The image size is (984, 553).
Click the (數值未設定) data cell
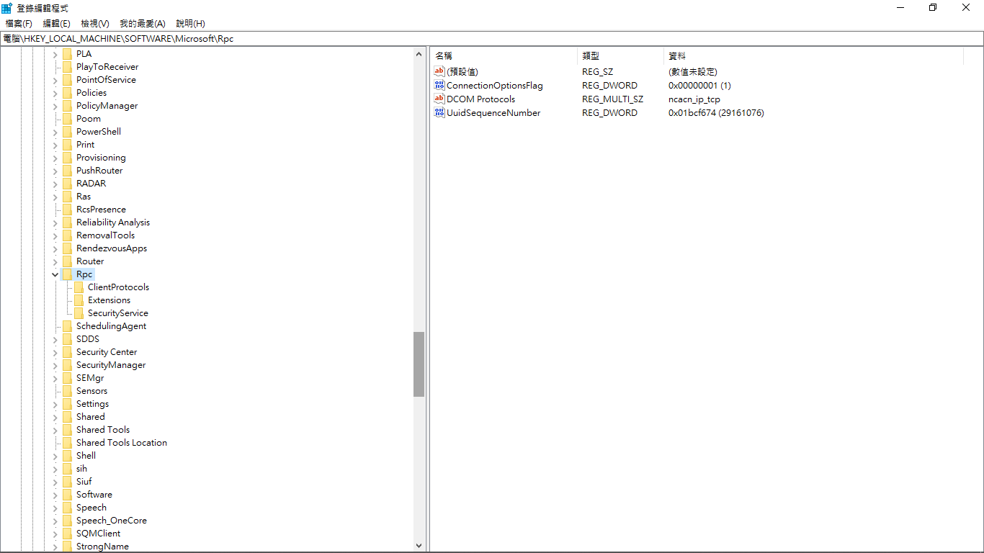[693, 72]
